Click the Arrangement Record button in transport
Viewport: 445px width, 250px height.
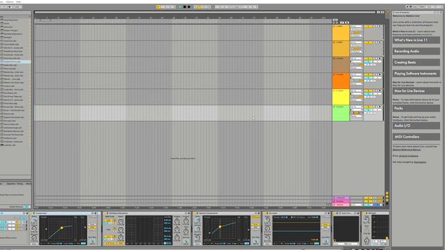pos(188,7)
